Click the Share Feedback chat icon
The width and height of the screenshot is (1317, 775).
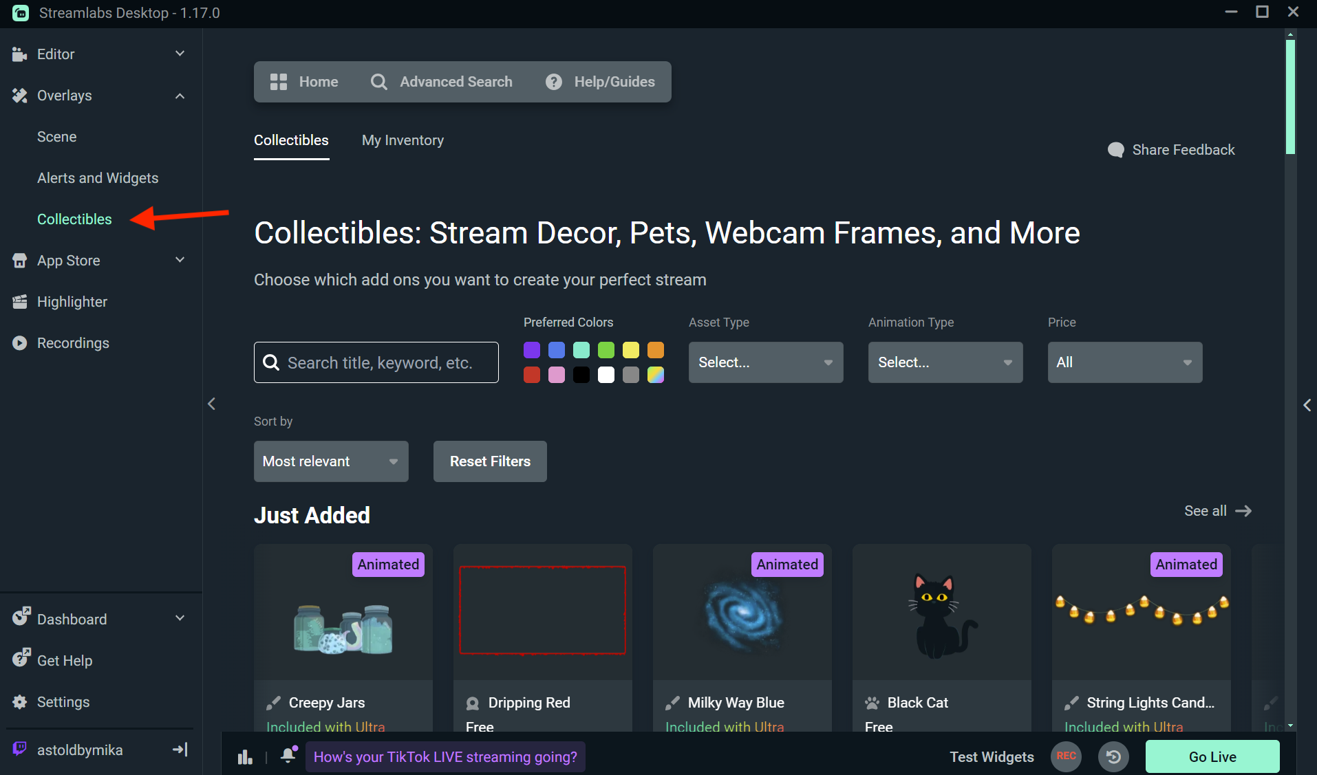(1115, 150)
